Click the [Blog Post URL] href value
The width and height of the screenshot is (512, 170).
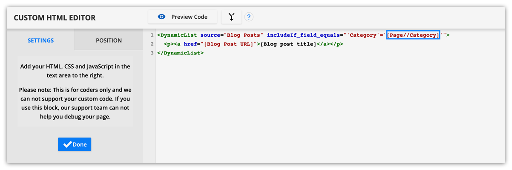[x=228, y=44]
